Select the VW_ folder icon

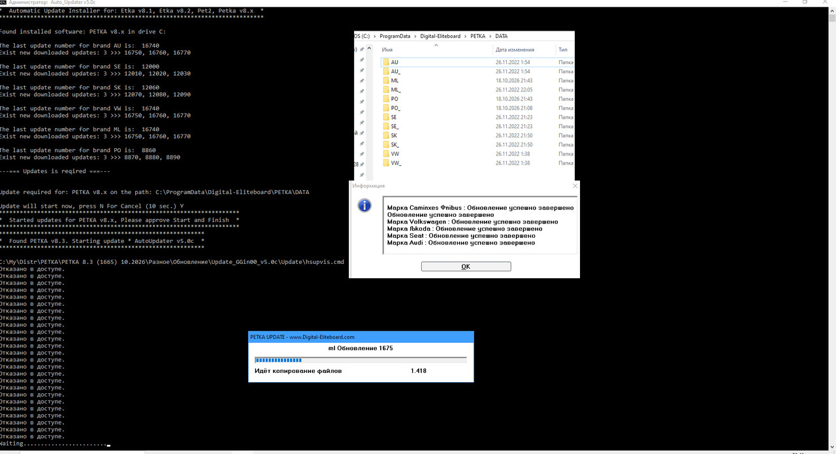(386, 163)
